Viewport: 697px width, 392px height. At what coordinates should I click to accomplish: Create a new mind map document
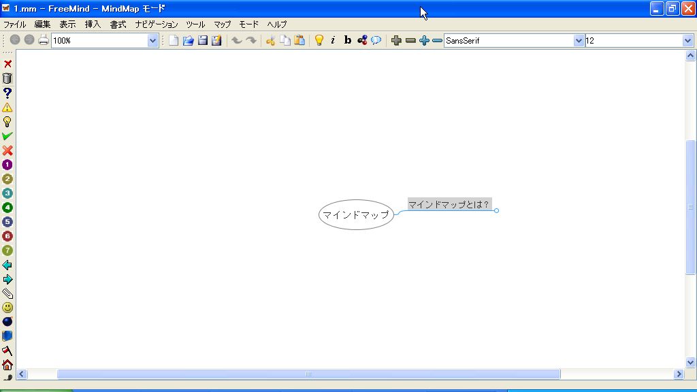click(x=174, y=40)
